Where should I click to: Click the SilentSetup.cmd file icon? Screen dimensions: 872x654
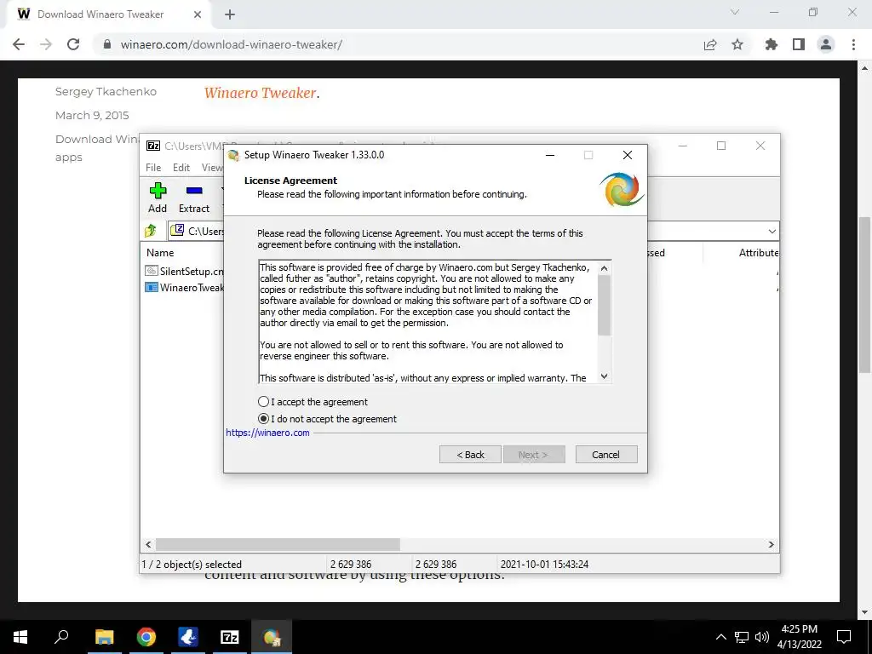click(x=152, y=271)
